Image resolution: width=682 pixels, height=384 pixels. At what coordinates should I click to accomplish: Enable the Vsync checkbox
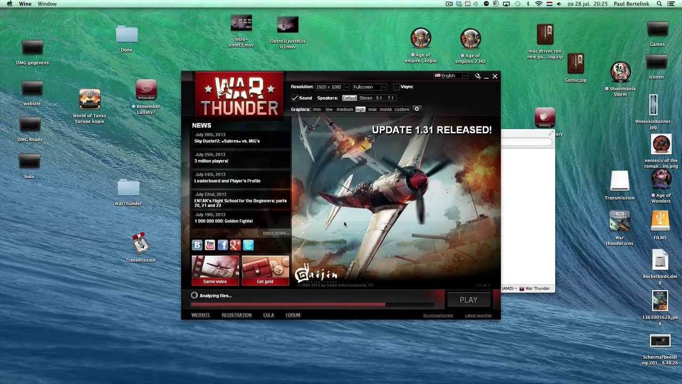click(x=396, y=86)
